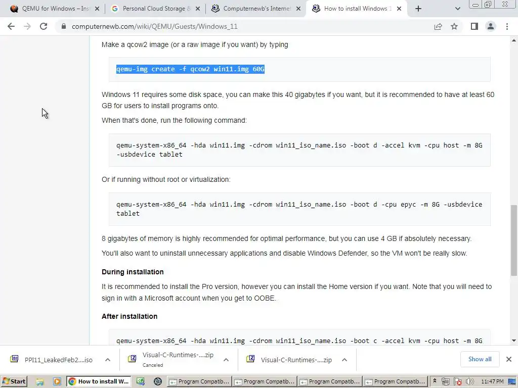The image size is (518, 388).
Task: Click the green C# taskbar icon
Action: 141,382
